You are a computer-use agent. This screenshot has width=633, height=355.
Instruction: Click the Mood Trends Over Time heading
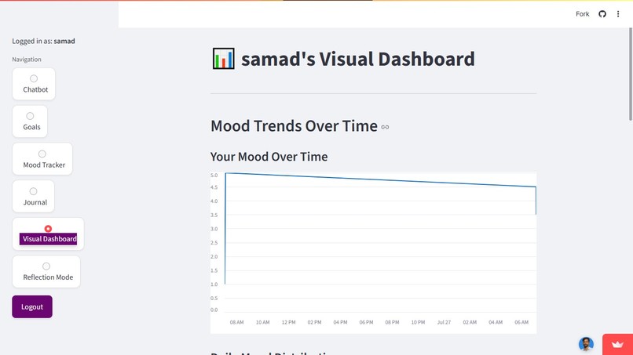pos(294,125)
